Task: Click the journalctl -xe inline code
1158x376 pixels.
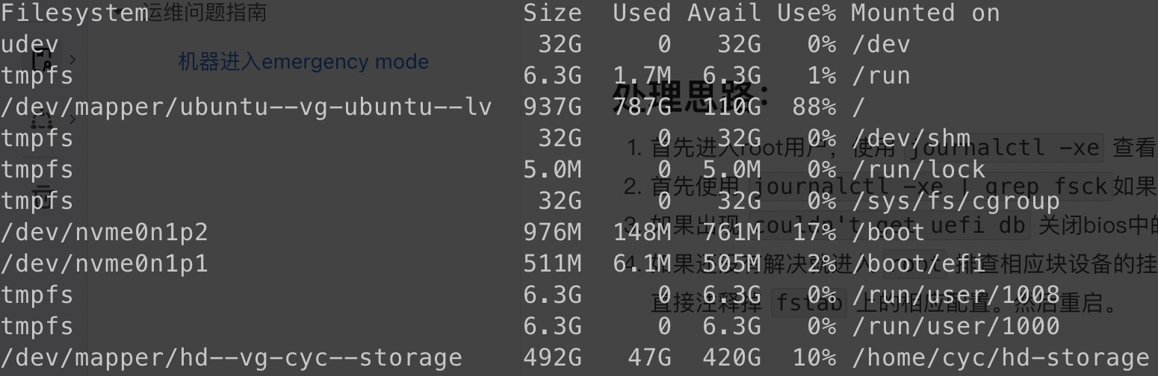Action: click(1003, 148)
